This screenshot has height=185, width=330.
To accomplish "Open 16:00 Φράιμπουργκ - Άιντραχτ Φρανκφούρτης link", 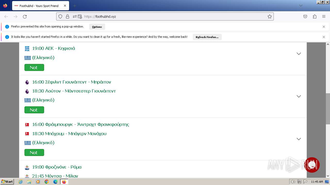I will (x=81, y=125).
